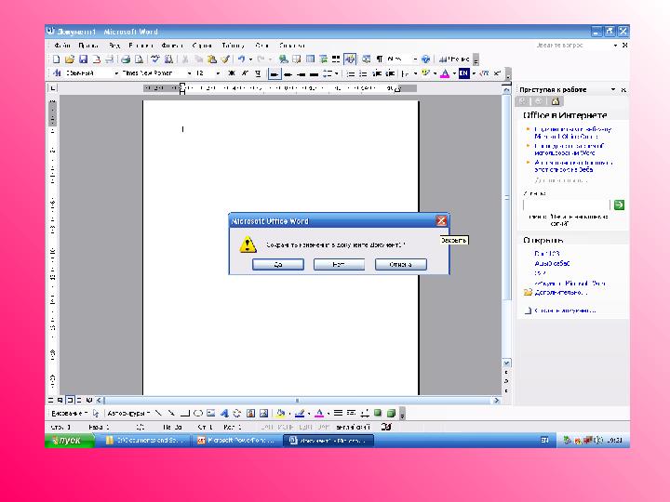670x502 pixels.
Task: Select Align Right paragraph alignment
Action: click(301, 73)
